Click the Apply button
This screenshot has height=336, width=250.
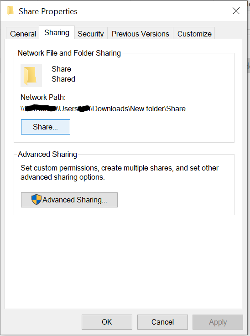[x=218, y=322]
